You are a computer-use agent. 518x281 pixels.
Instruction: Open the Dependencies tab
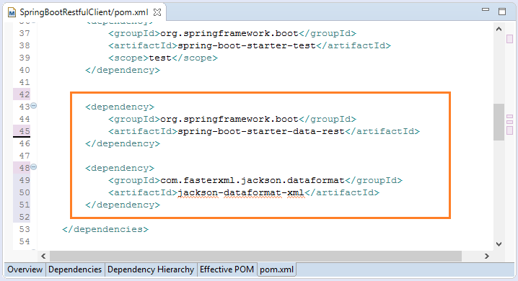click(75, 269)
